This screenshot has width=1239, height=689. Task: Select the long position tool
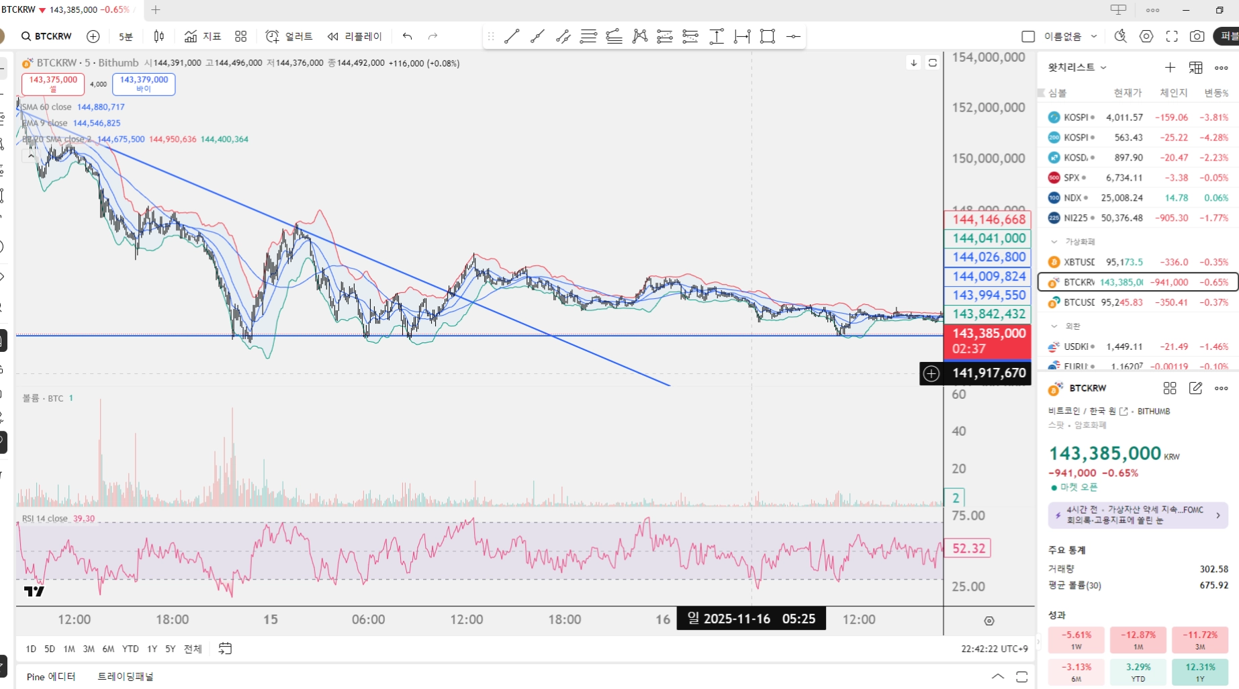(x=665, y=36)
